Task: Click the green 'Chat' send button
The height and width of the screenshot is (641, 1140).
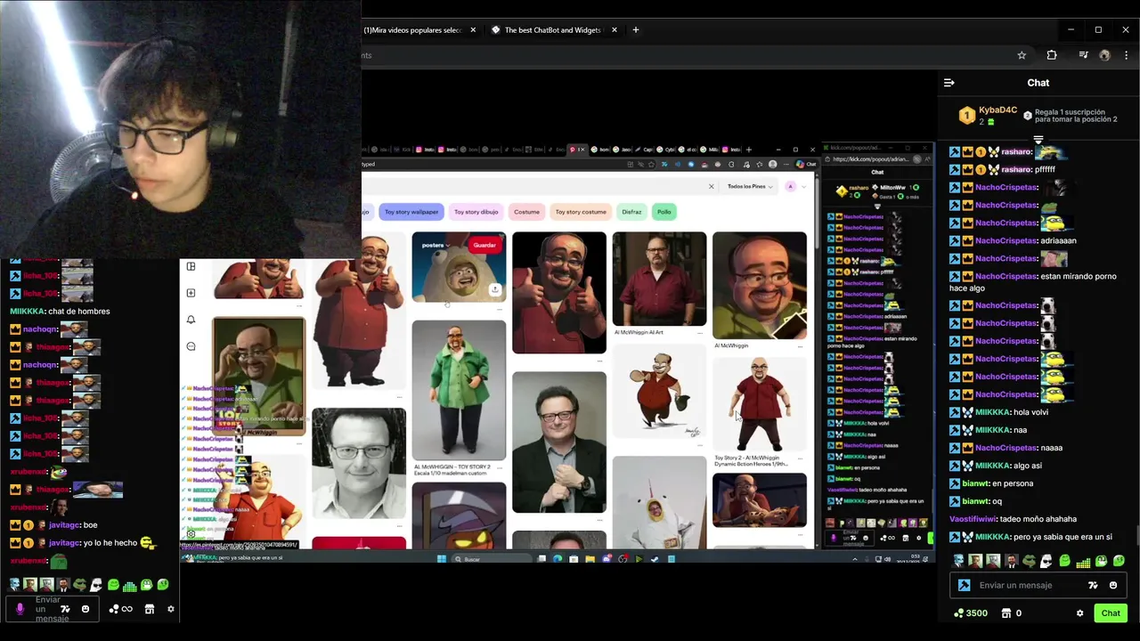Action: click(1111, 613)
